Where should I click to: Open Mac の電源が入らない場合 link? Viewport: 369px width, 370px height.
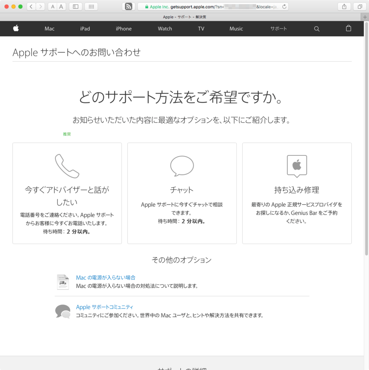(x=106, y=277)
